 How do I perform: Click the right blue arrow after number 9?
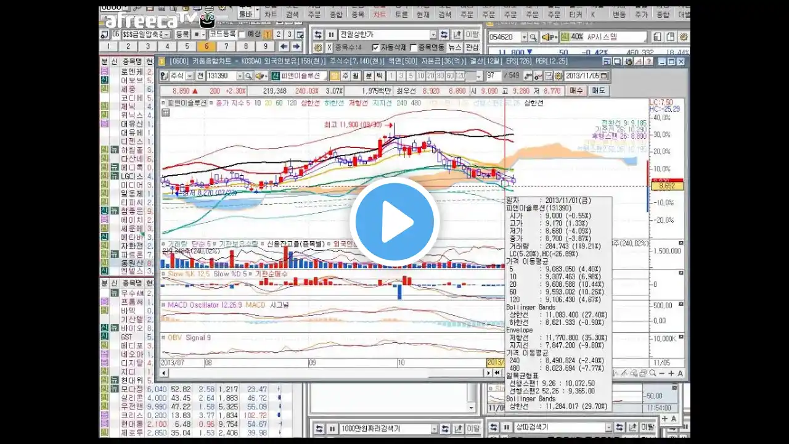coord(296,46)
